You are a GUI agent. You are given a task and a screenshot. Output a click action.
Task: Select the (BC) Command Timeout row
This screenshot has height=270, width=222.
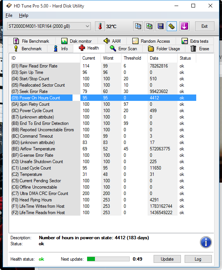coord(104,136)
